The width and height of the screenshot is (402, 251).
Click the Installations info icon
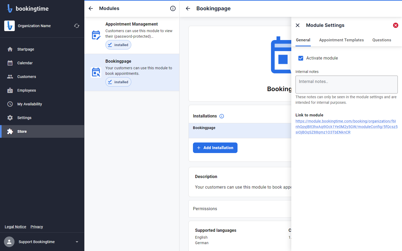tap(222, 116)
